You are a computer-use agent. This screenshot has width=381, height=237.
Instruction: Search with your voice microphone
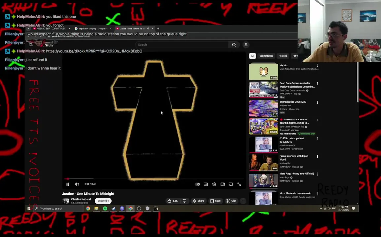[246, 45]
